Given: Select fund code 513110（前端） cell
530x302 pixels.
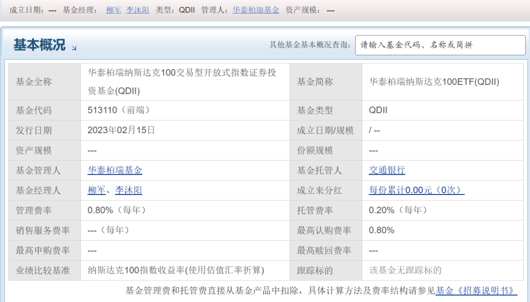Looking at the screenshot, I should click(185, 110).
